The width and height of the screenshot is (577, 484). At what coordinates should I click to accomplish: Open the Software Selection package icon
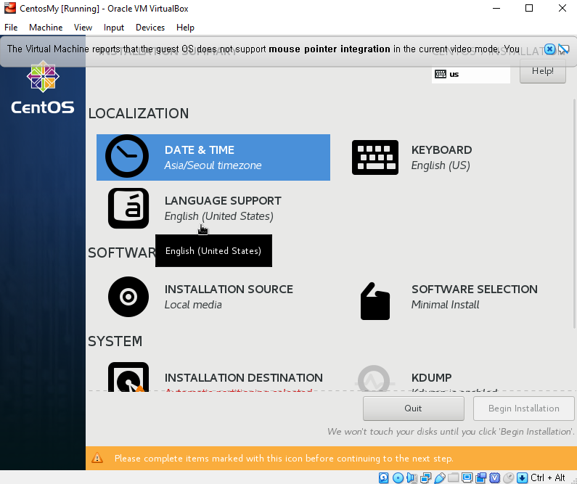point(375,301)
